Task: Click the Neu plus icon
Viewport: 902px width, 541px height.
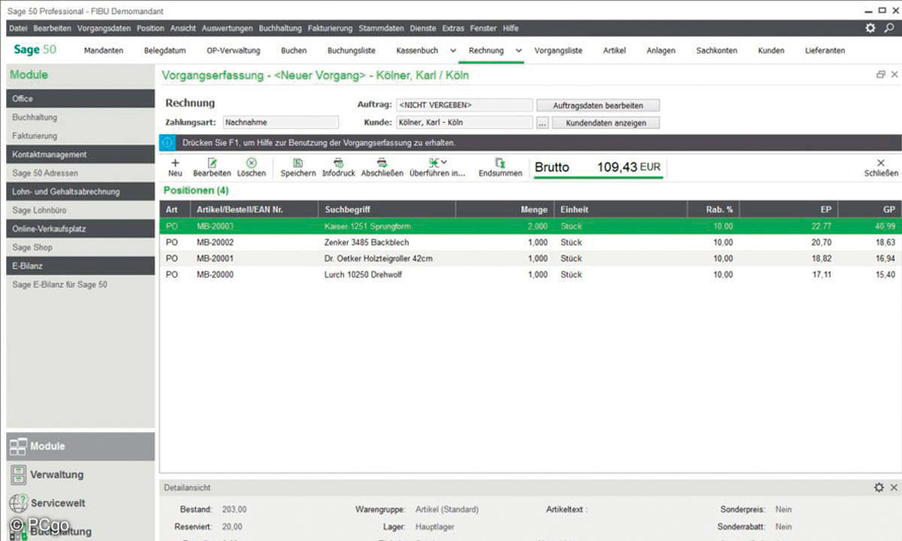Action: click(x=175, y=162)
